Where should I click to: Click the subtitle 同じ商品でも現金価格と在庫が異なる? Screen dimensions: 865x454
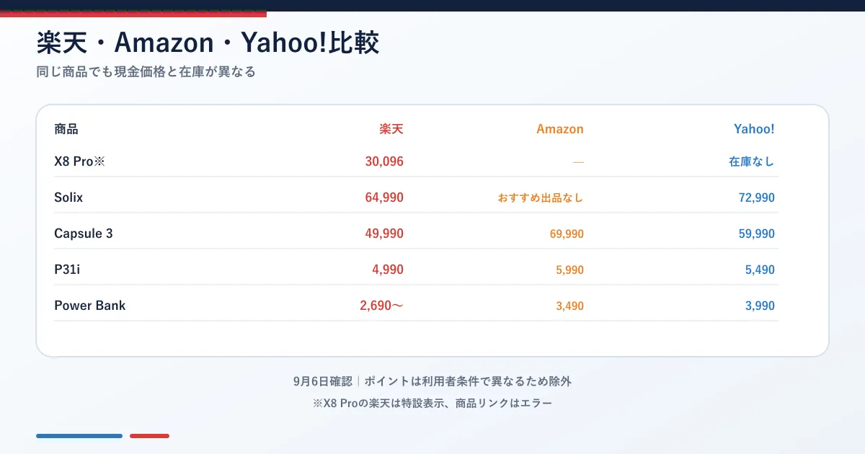[x=146, y=72]
